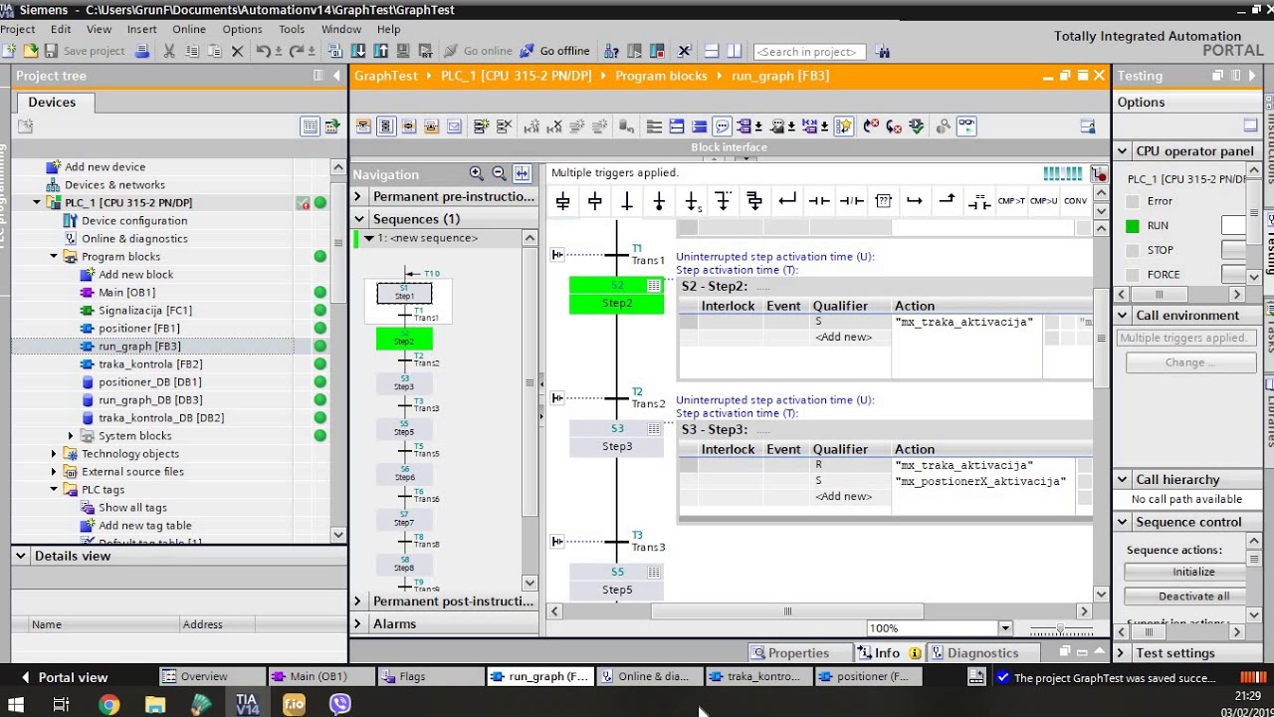The height and width of the screenshot is (717, 1274).
Task: Collapse the CPU operator panel section
Action: tap(1122, 151)
